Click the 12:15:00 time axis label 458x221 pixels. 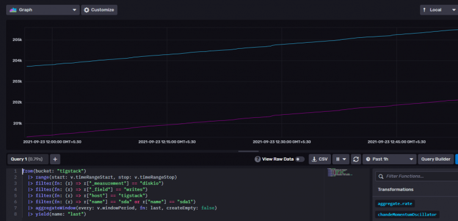167,142
